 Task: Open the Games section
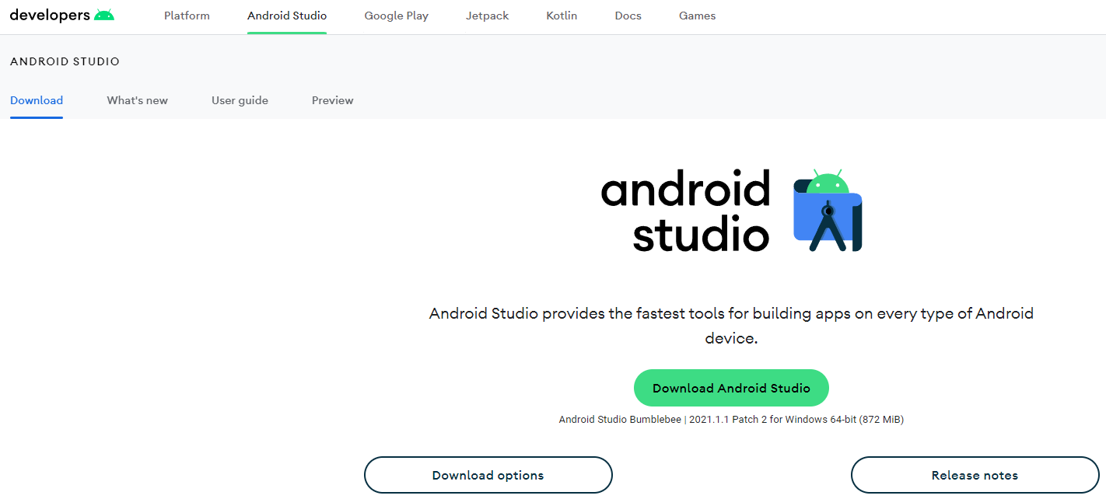click(697, 16)
